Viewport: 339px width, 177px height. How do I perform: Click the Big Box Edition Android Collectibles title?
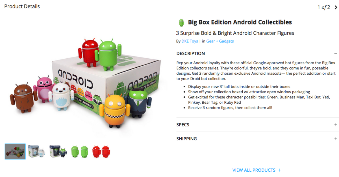(x=240, y=22)
